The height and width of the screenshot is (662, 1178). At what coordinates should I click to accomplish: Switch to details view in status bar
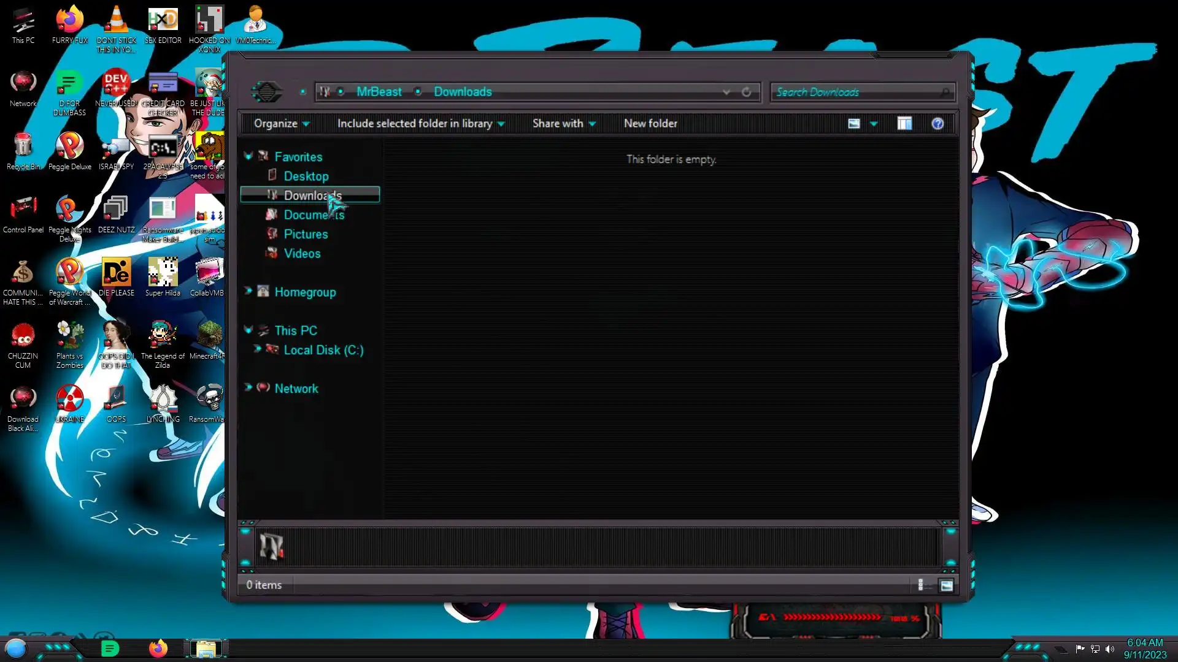tap(920, 585)
